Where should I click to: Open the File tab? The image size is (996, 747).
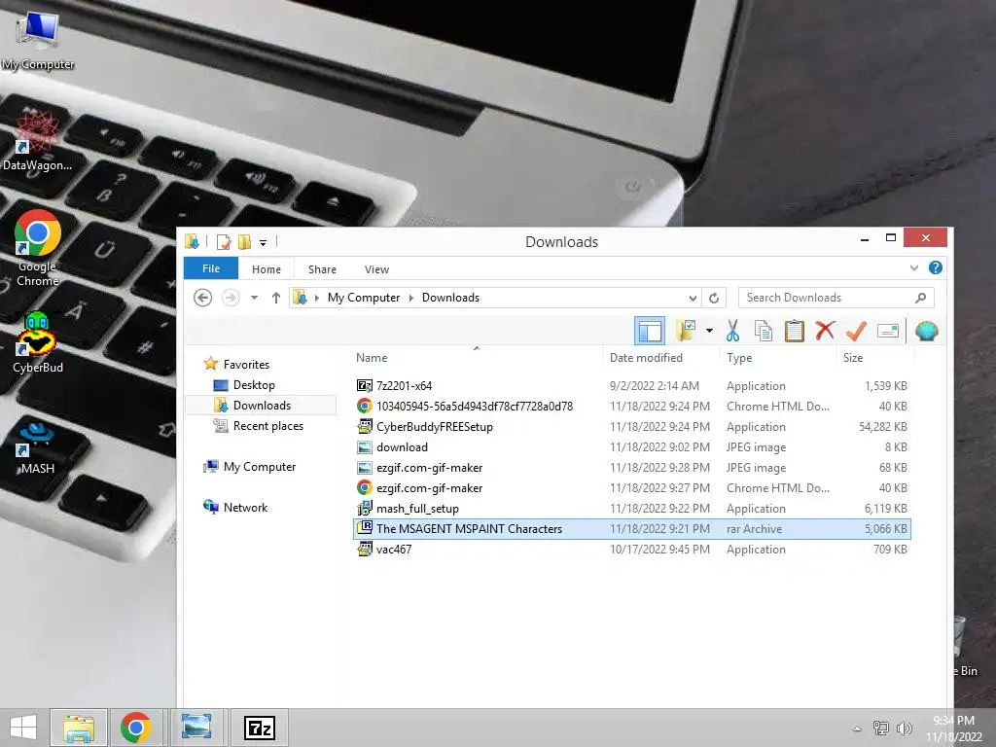point(211,268)
